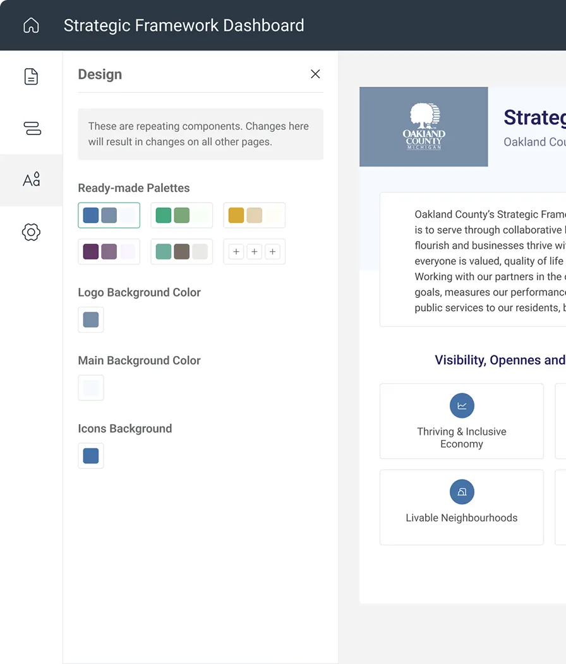The image size is (566, 664).
Task: Open the document pages sidebar icon
Action: [31, 76]
